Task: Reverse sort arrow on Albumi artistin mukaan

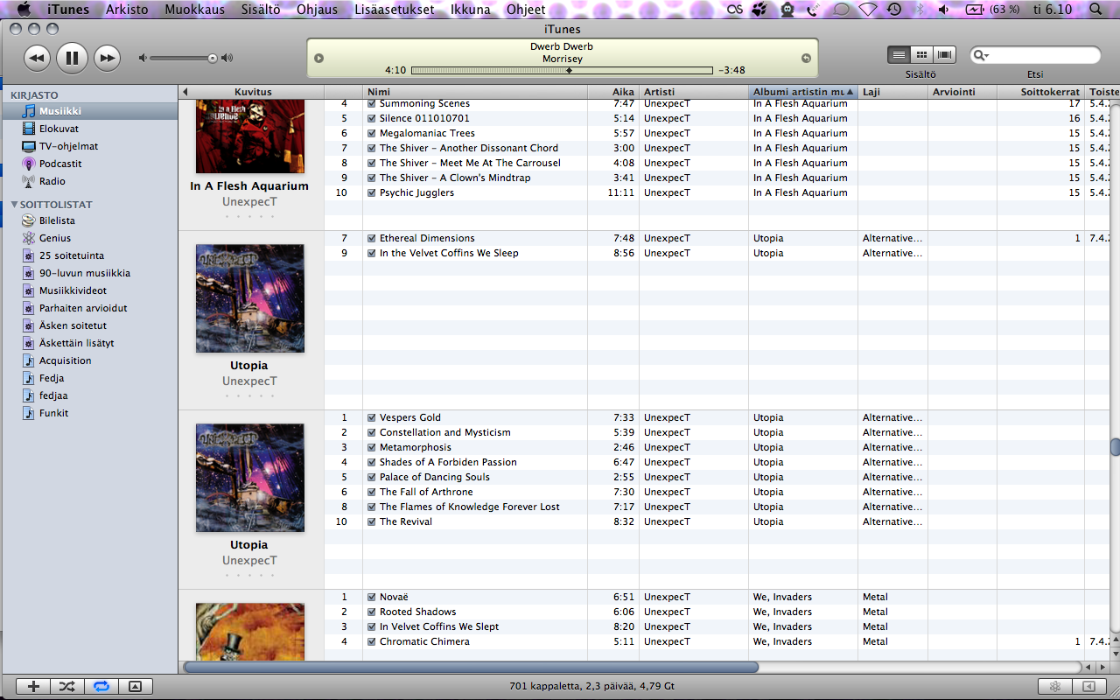Action: pos(850,92)
